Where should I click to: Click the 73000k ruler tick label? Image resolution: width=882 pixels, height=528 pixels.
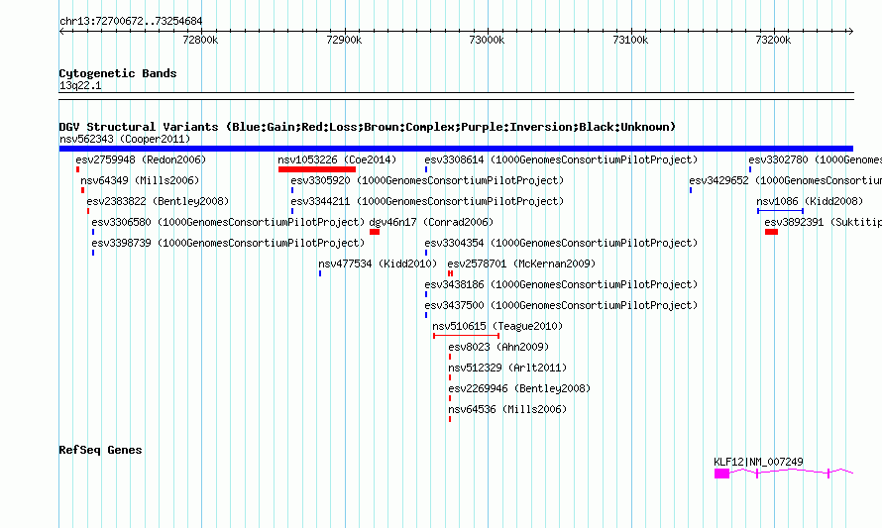[487, 40]
